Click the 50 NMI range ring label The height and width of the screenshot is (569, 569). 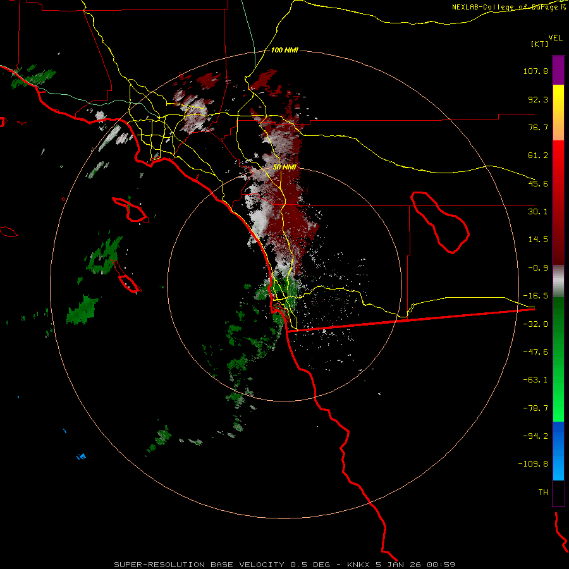284,168
